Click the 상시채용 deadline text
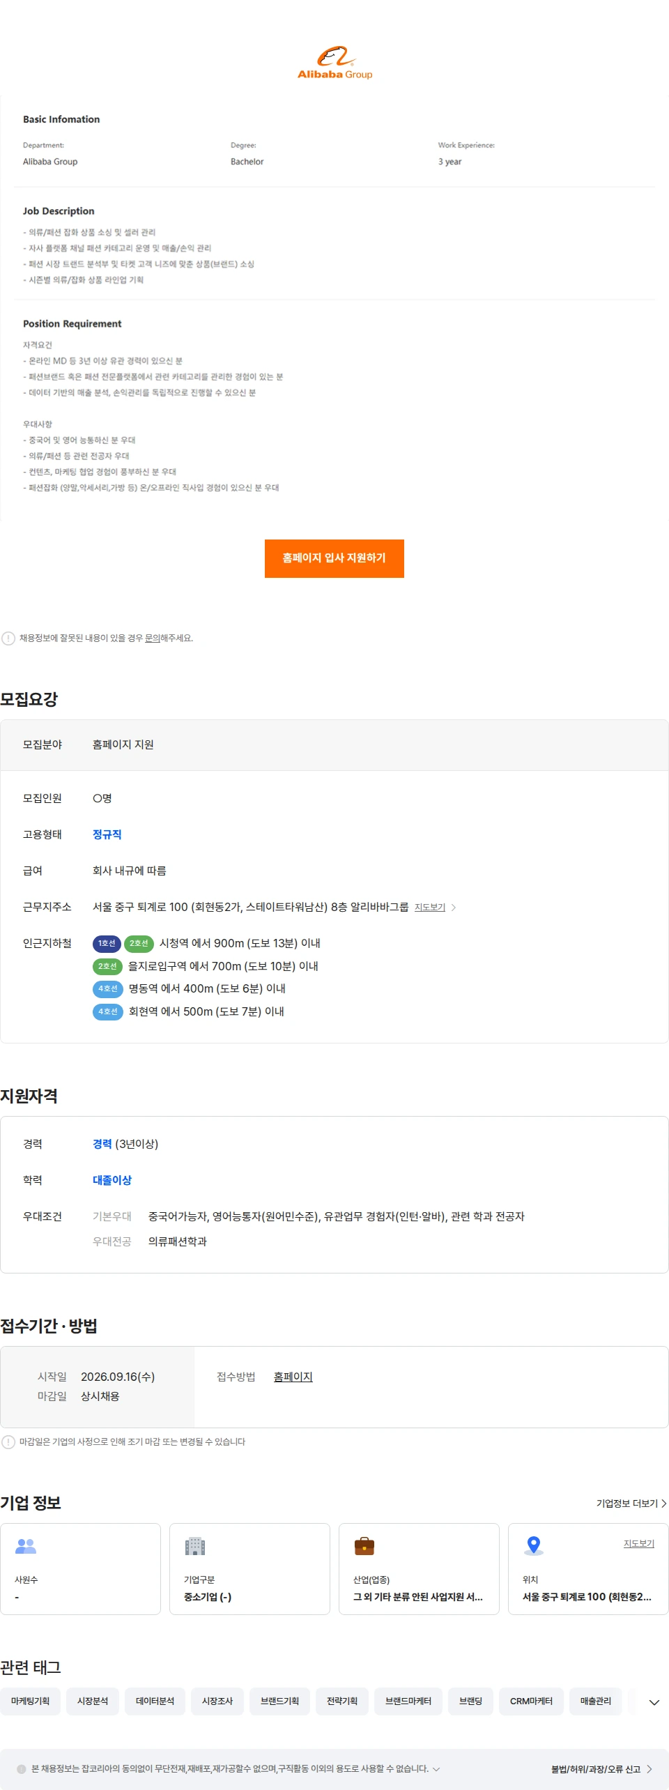This screenshot has width=669, height=1790. [x=100, y=1397]
